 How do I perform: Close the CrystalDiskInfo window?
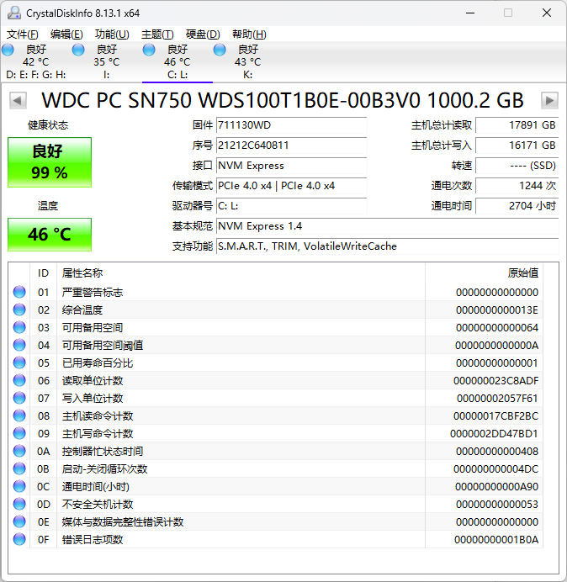[x=547, y=13]
